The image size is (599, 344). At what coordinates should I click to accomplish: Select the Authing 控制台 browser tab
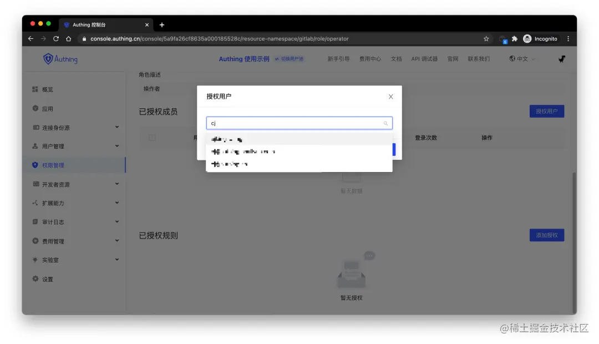point(106,25)
